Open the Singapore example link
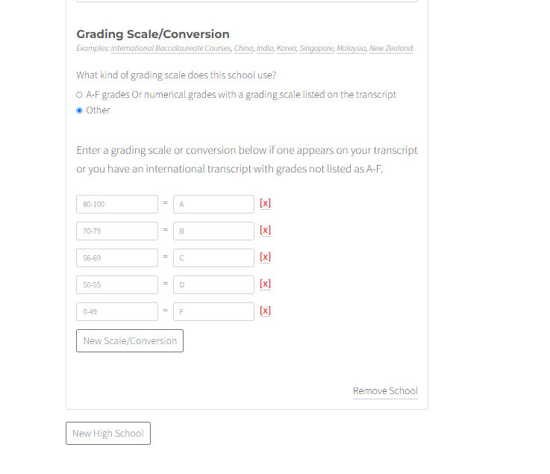550x474 pixels. [316, 48]
